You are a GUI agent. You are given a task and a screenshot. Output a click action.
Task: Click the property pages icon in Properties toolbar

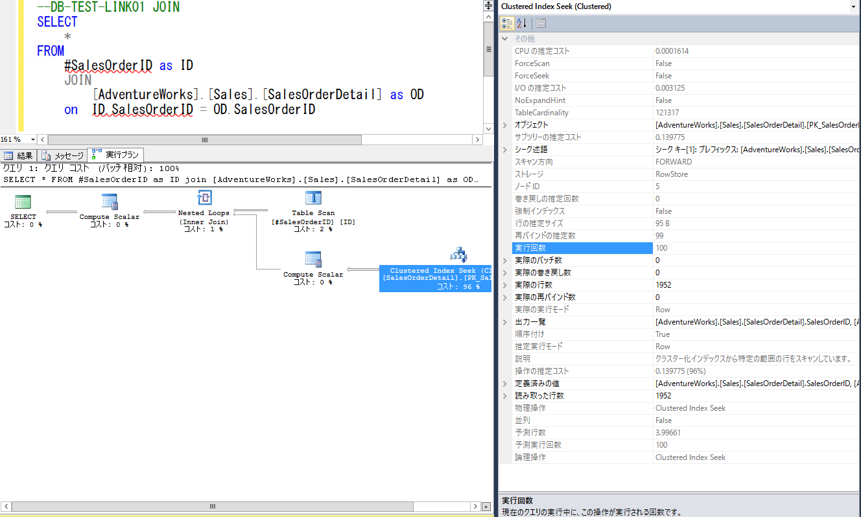tap(541, 23)
